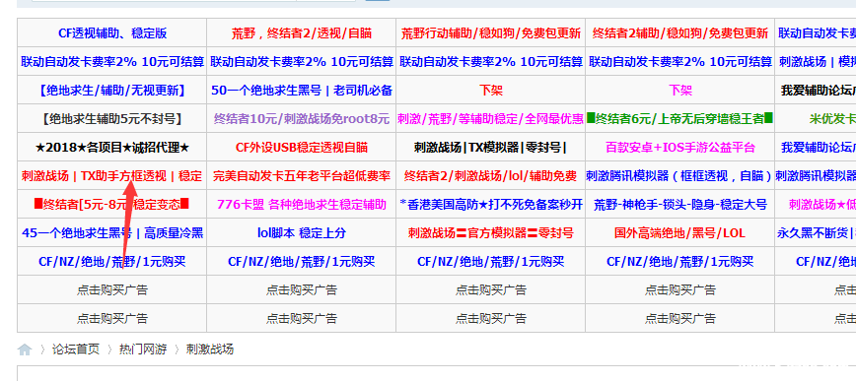Open 终结者2辅助/稳如狗/免费包更新 link
Viewport: 856px width, 381px height.
680,33
